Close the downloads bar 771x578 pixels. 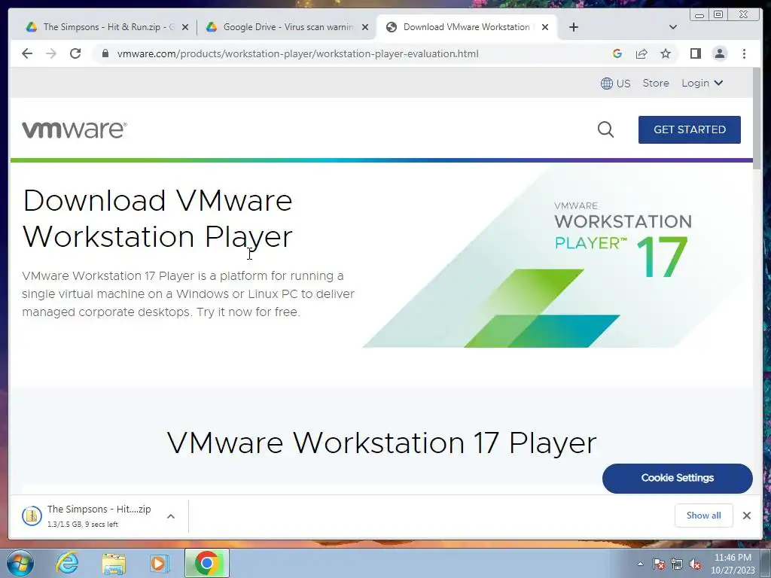click(x=746, y=516)
